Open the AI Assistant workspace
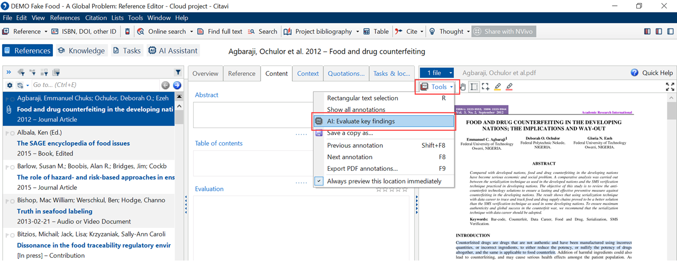 tap(172, 51)
